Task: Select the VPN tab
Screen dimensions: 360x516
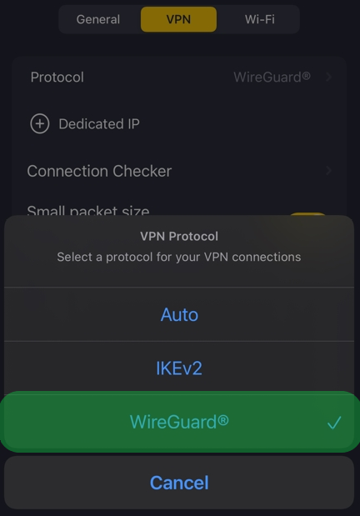Action: coord(178,19)
